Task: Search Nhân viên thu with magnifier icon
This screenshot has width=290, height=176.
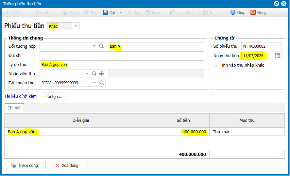Action: click(x=94, y=73)
